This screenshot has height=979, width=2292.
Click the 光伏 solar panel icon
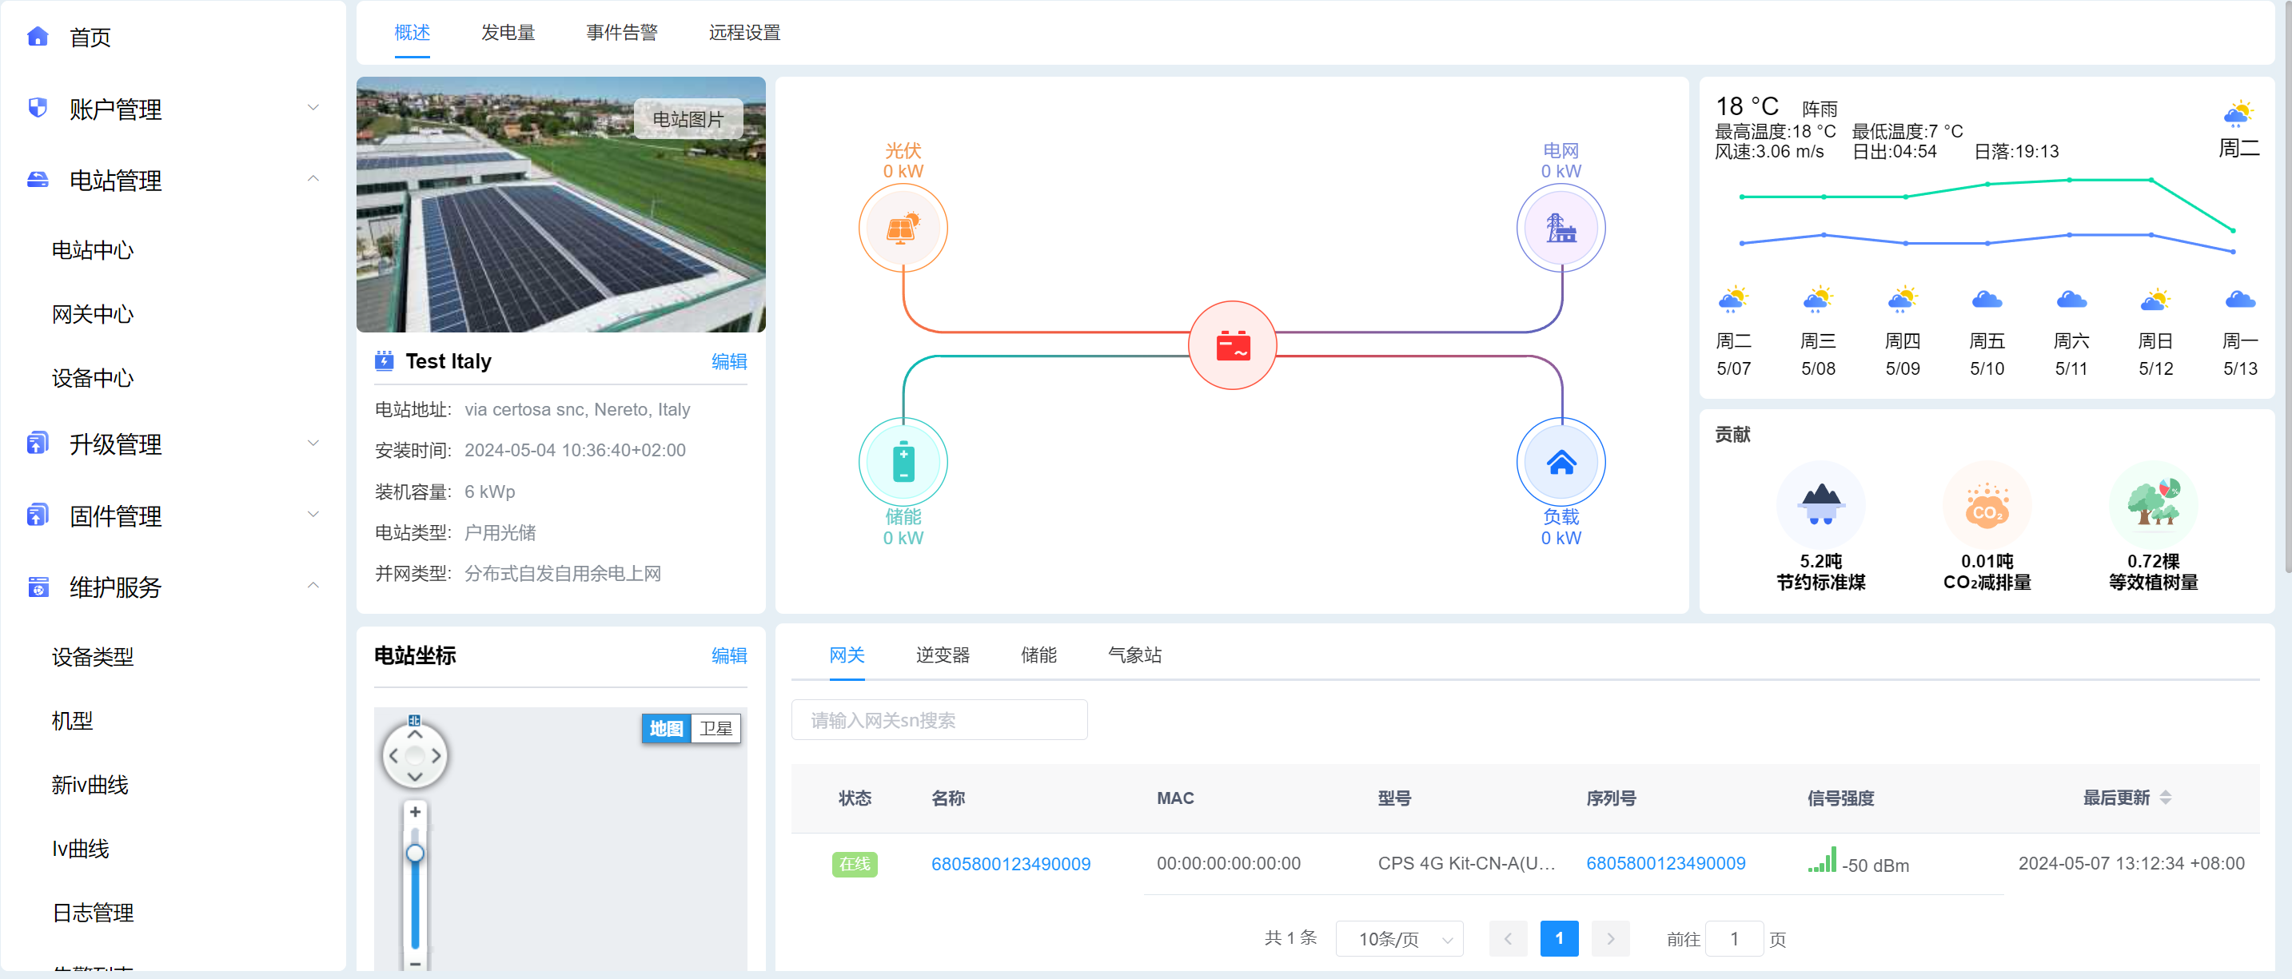[903, 229]
